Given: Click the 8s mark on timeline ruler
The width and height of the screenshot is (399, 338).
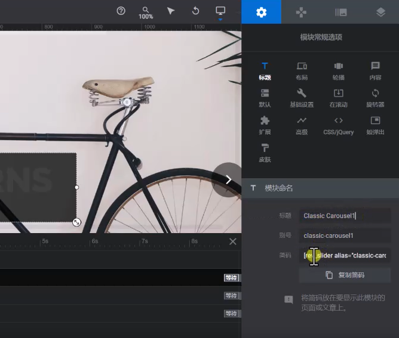Looking at the screenshot, I should (194, 241).
